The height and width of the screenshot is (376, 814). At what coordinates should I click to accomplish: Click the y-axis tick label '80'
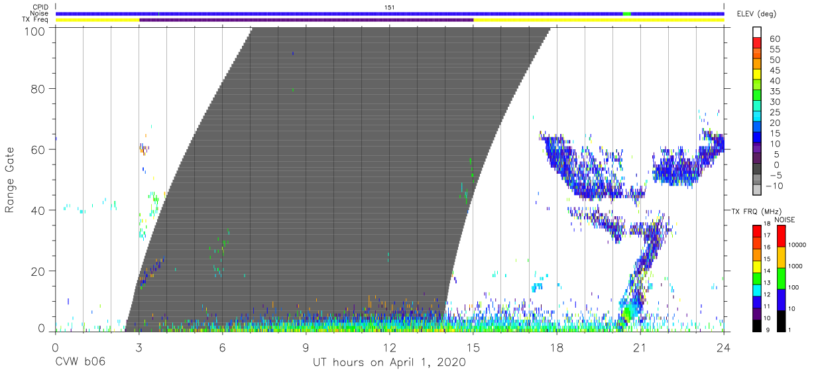point(38,88)
